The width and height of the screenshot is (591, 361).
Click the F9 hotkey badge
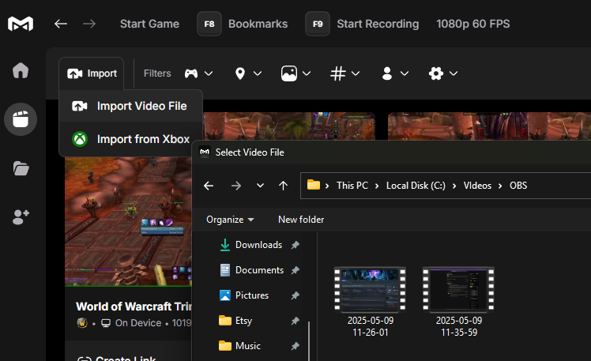pyautogui.click(x=318, y=24)
